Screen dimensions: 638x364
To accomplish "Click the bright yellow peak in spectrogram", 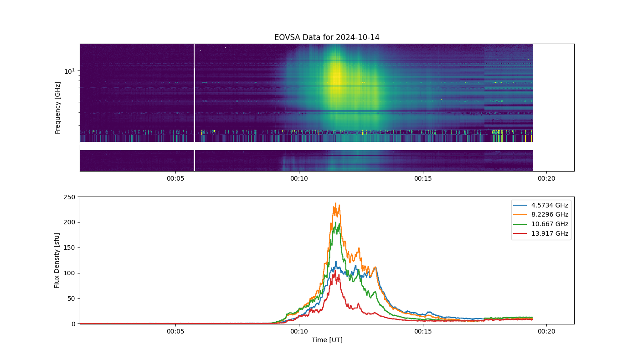I will pyautogui.click(x=336, y=77).
